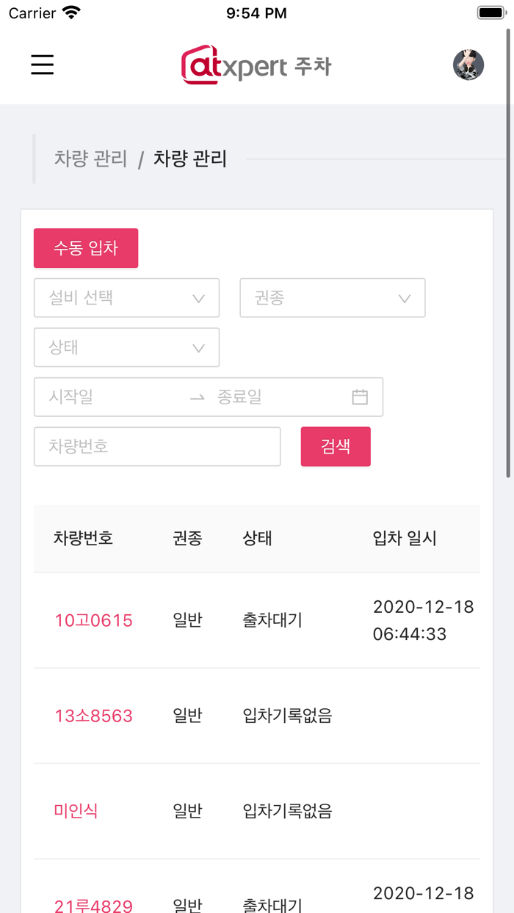Expand the 권종 dropdown
Viewport: 514px width, 913px height.
point(332,298)
